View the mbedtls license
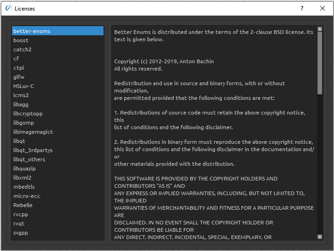This screenshot has height=251, width=334. coord(24,187)
